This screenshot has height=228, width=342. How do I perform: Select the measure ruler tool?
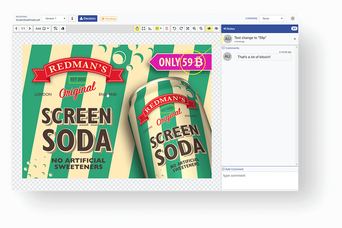(x=150, y=28)
